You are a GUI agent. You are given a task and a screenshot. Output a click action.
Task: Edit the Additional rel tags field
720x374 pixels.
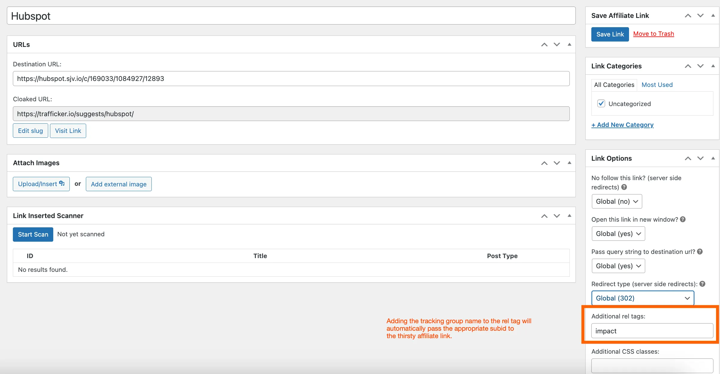(652, 331)
